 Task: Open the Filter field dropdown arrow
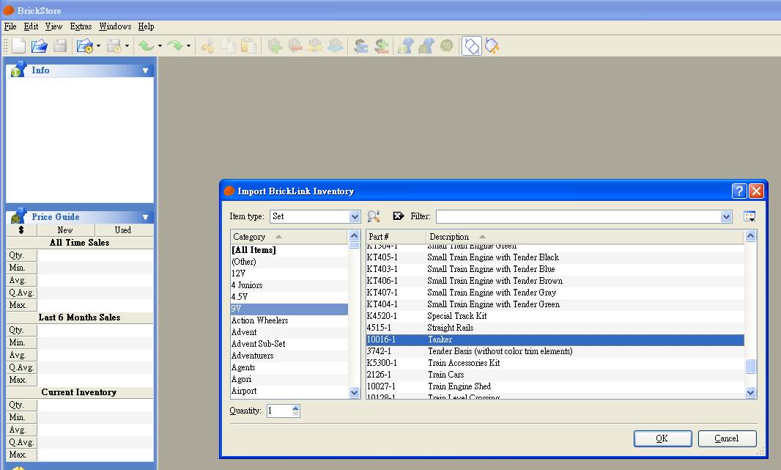[x=726, y=216]
